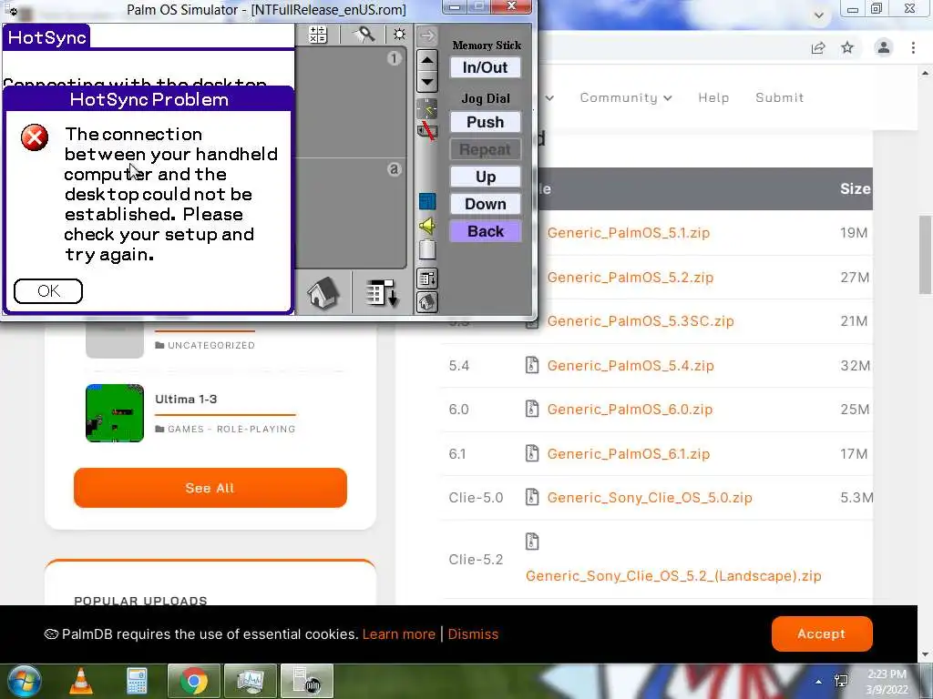
Task: Bookmark this page with star icon
Action: [x=847, y=47]
